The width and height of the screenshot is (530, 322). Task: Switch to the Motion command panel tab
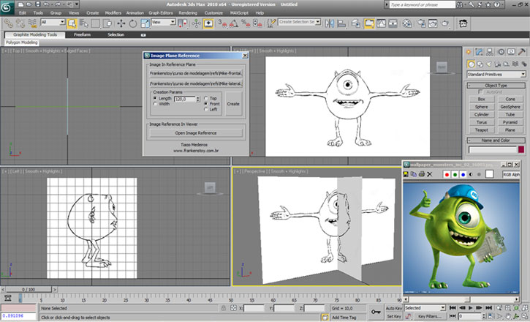point(501,52)
